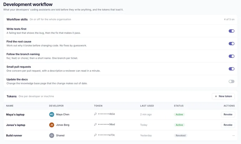
Task: Disable the Find the root cause toggle
Action: coord(231,44)
